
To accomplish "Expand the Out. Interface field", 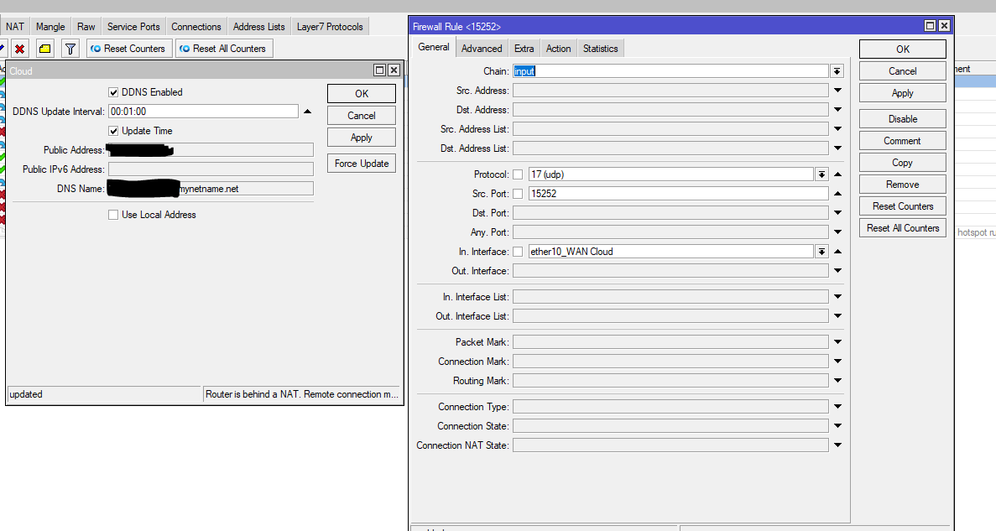I will [838, 271].
